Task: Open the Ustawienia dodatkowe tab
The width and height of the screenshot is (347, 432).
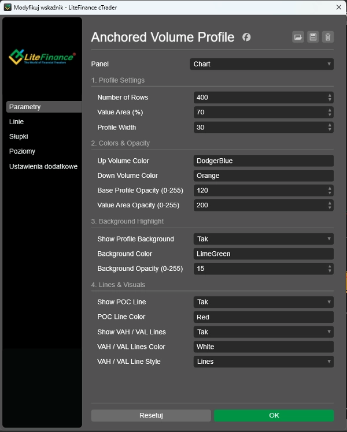Action: pos(44,166)
